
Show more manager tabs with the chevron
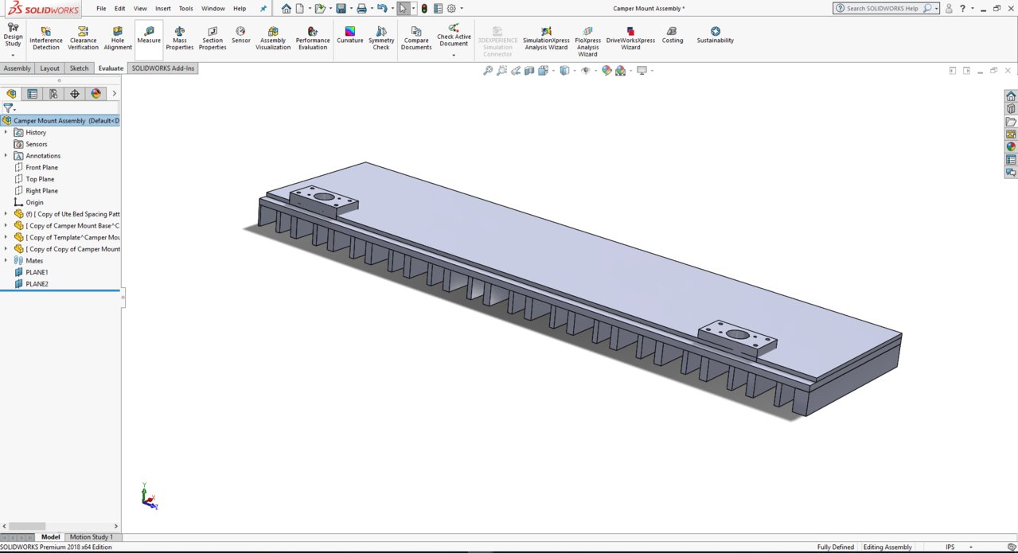pyautogui.click(x=115, y=94)
